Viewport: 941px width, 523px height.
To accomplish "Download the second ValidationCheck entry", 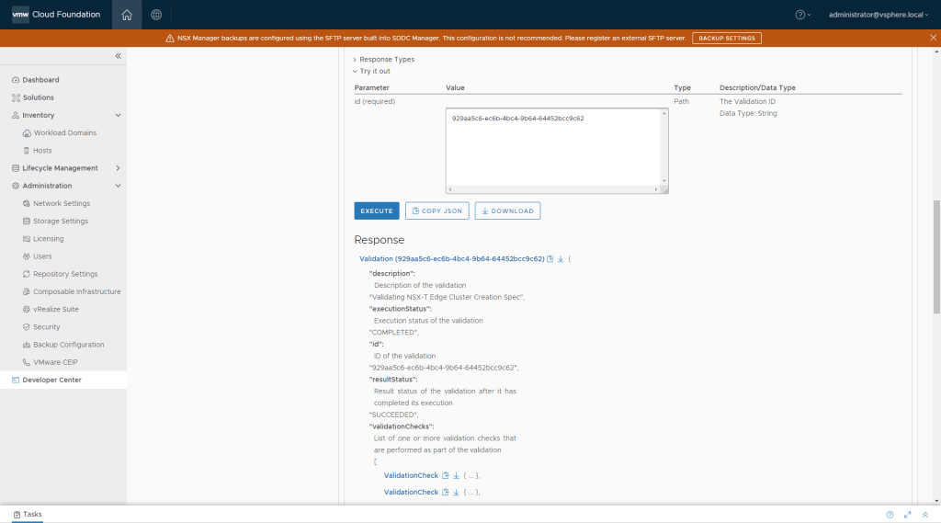I will click(456, 492).
